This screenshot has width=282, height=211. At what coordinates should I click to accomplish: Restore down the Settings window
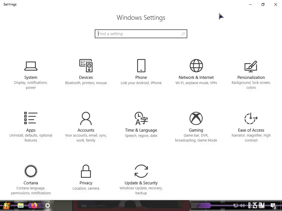point(263,4)
